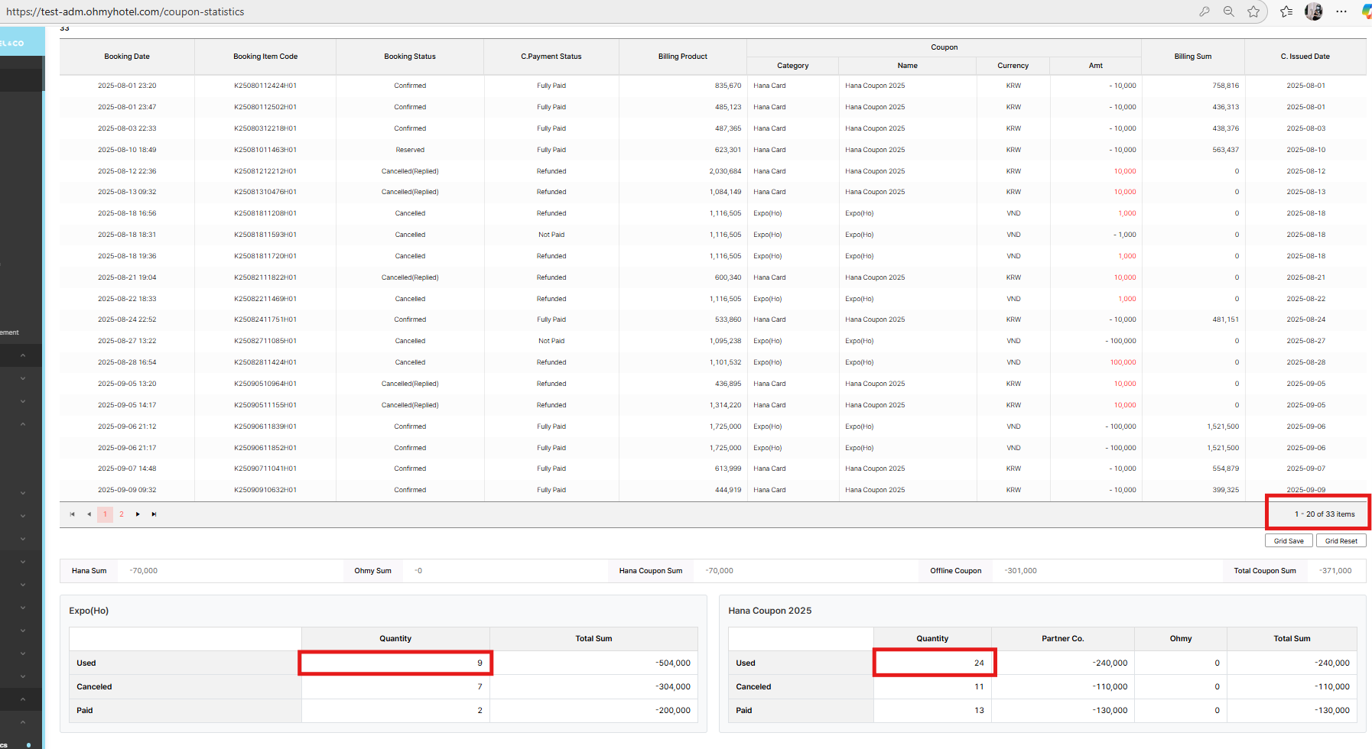The image size is (1372, 749).
Task: Click the URL in the address bar
Action: pyautogui.click(x=125, y=11)
